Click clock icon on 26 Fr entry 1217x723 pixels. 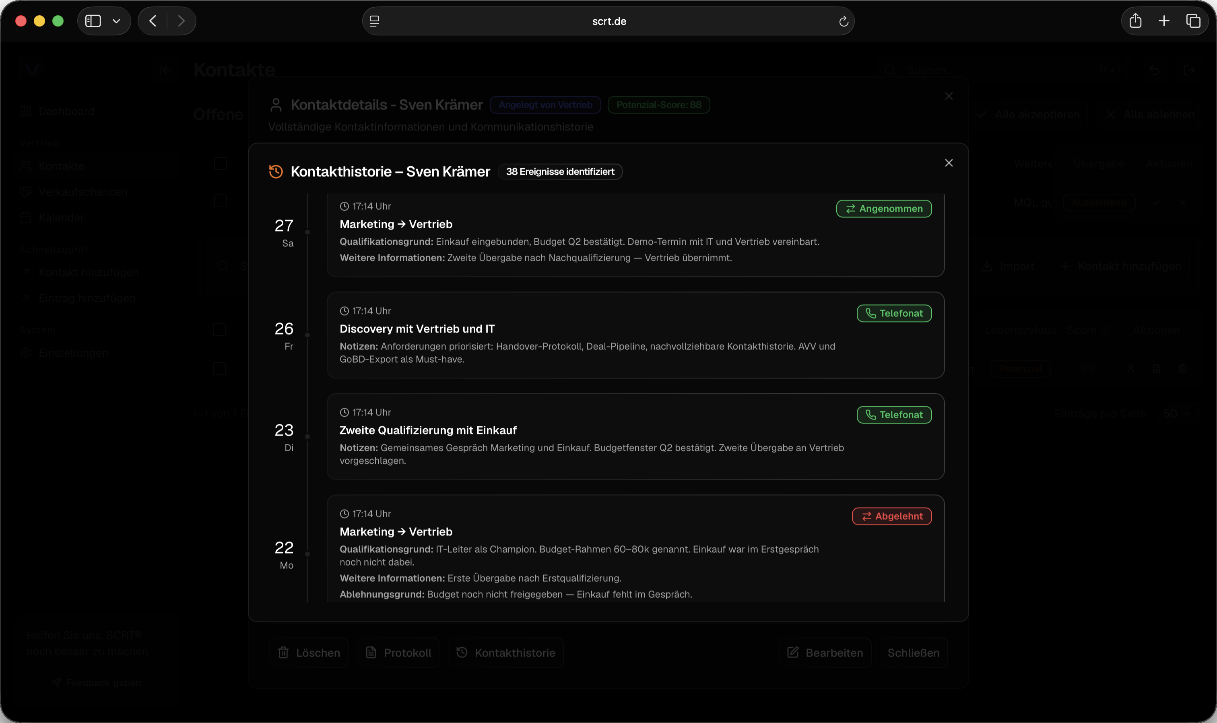tap(344, 311)
